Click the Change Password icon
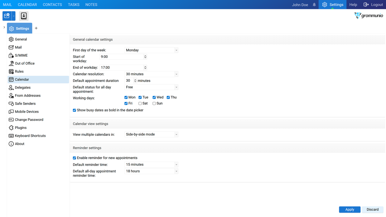 pyautogui.click(x=11, y=120)
